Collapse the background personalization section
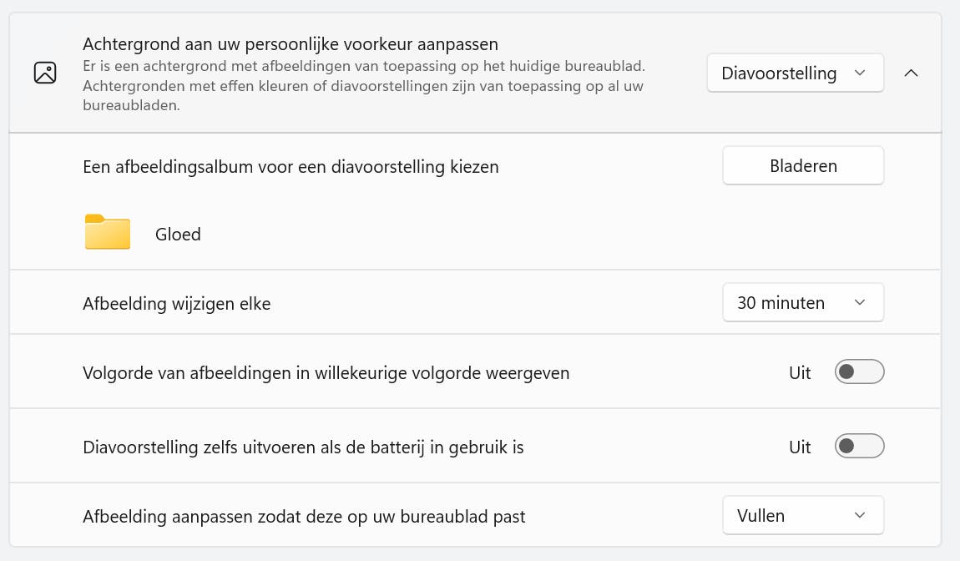The height and width of the screenshot is (561, 960). point(911,73)
